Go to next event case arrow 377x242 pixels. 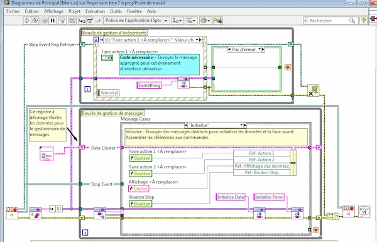[x=200, y=40]
